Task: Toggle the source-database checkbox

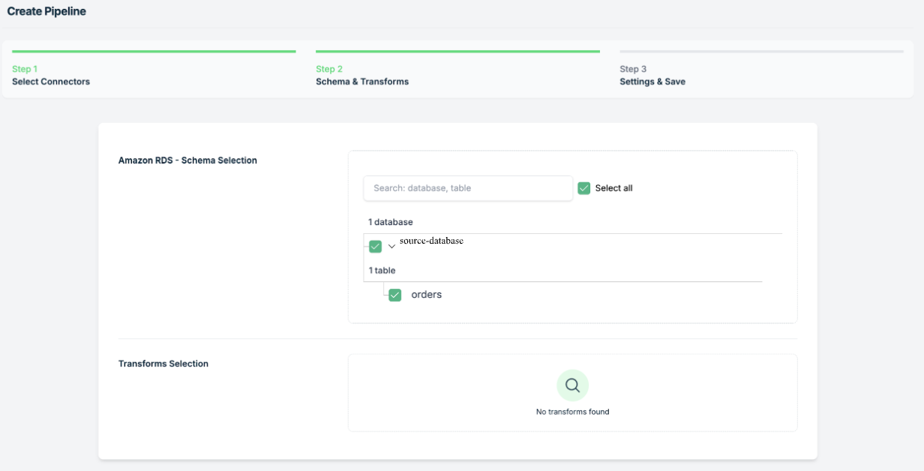Action: click(x=376, y=246)
